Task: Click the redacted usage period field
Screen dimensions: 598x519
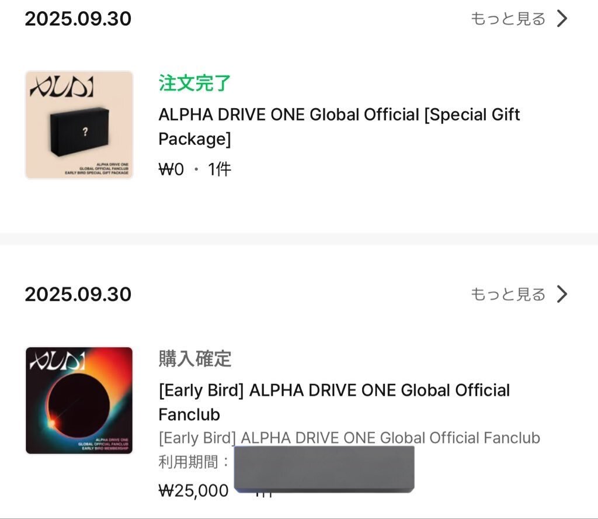Action: [324, 468]
